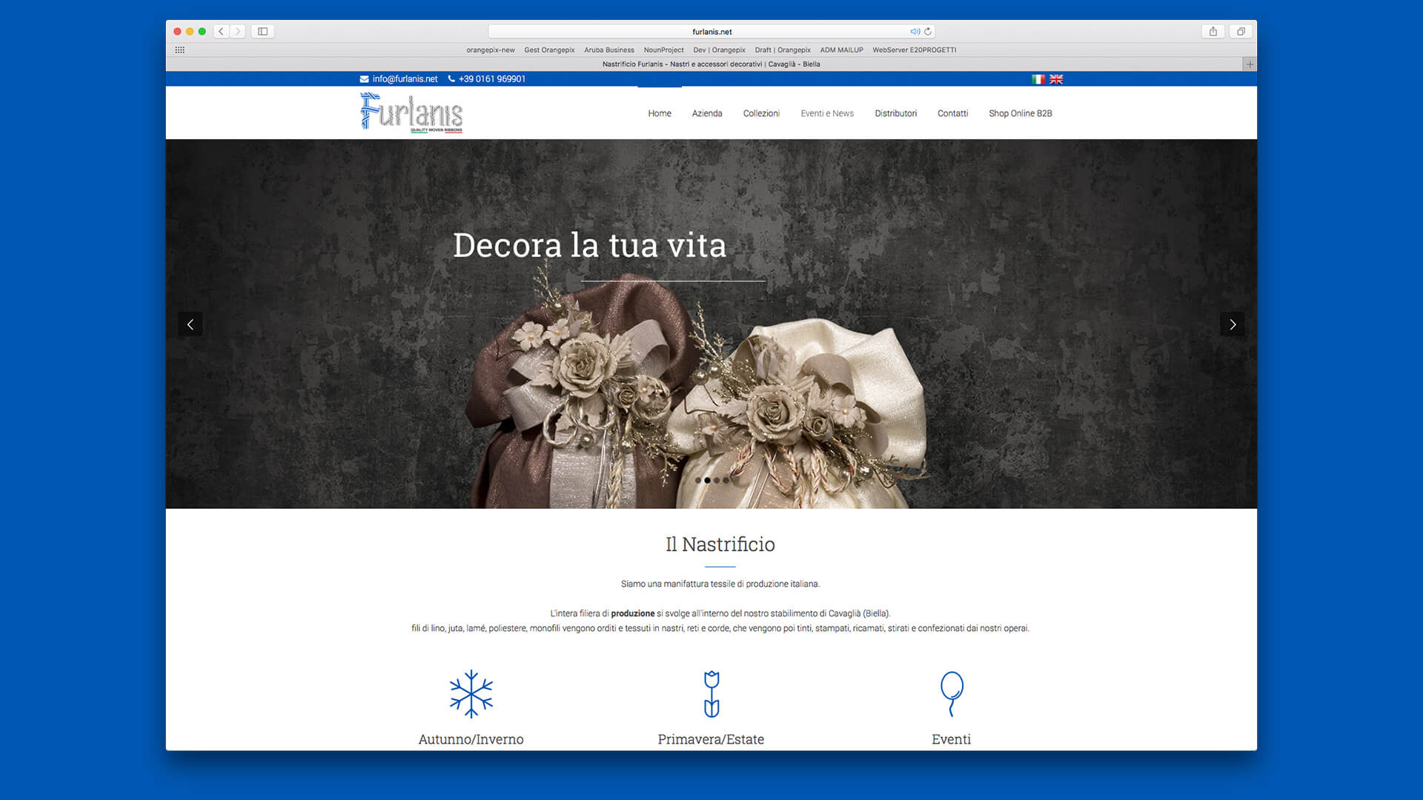Screen dimensions: 1423x800
Task: Click the balloon Eventi icon
Action: coord(952,694)
